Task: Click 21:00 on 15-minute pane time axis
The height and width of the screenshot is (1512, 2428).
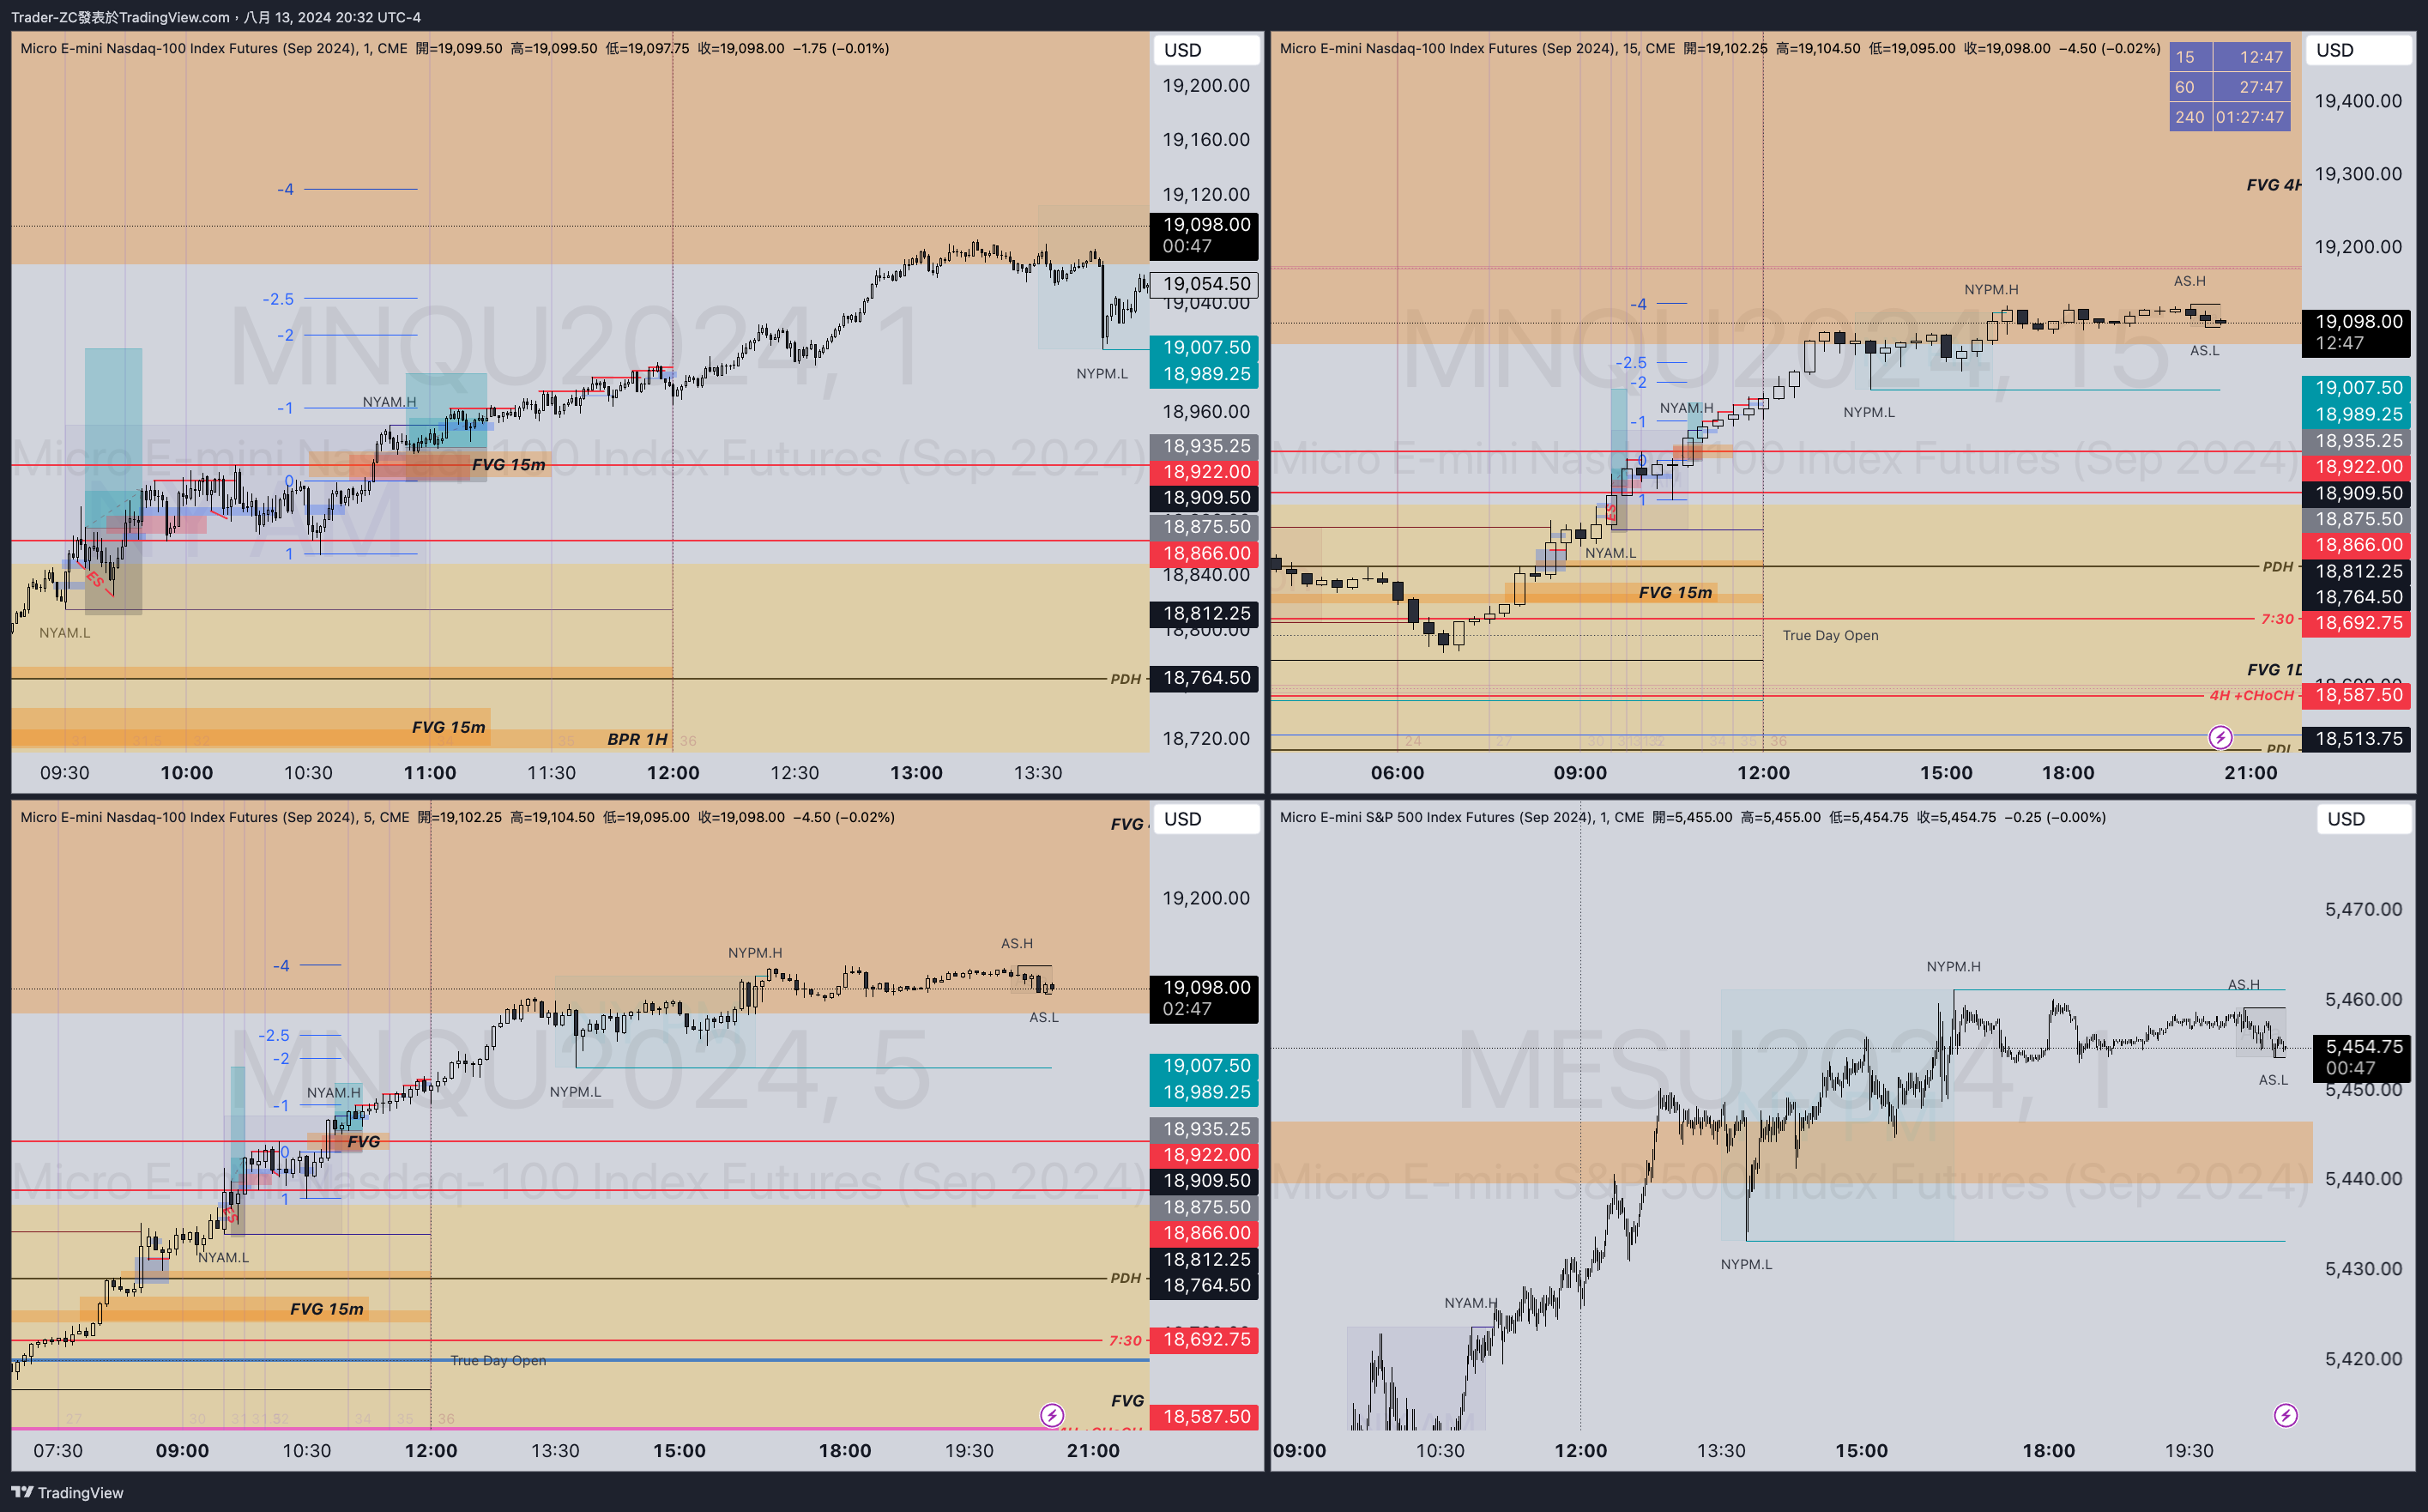Action: click(x=2250, y=772)
